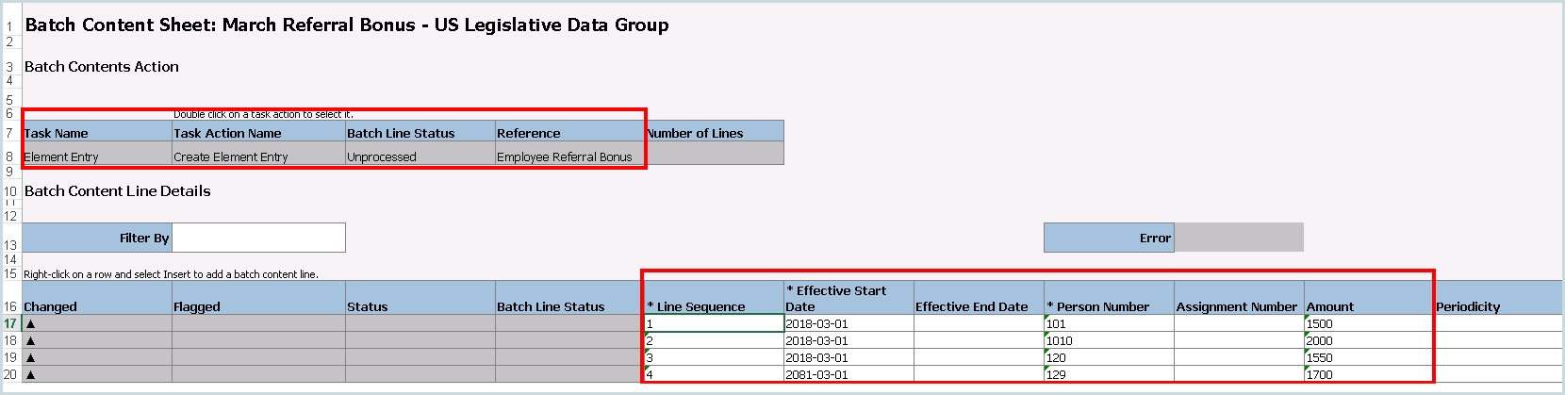Select the empty cell under Number of Lines
Image resolution: width=1565 pixels, height=395 pixels.
(x=715, y=155)
